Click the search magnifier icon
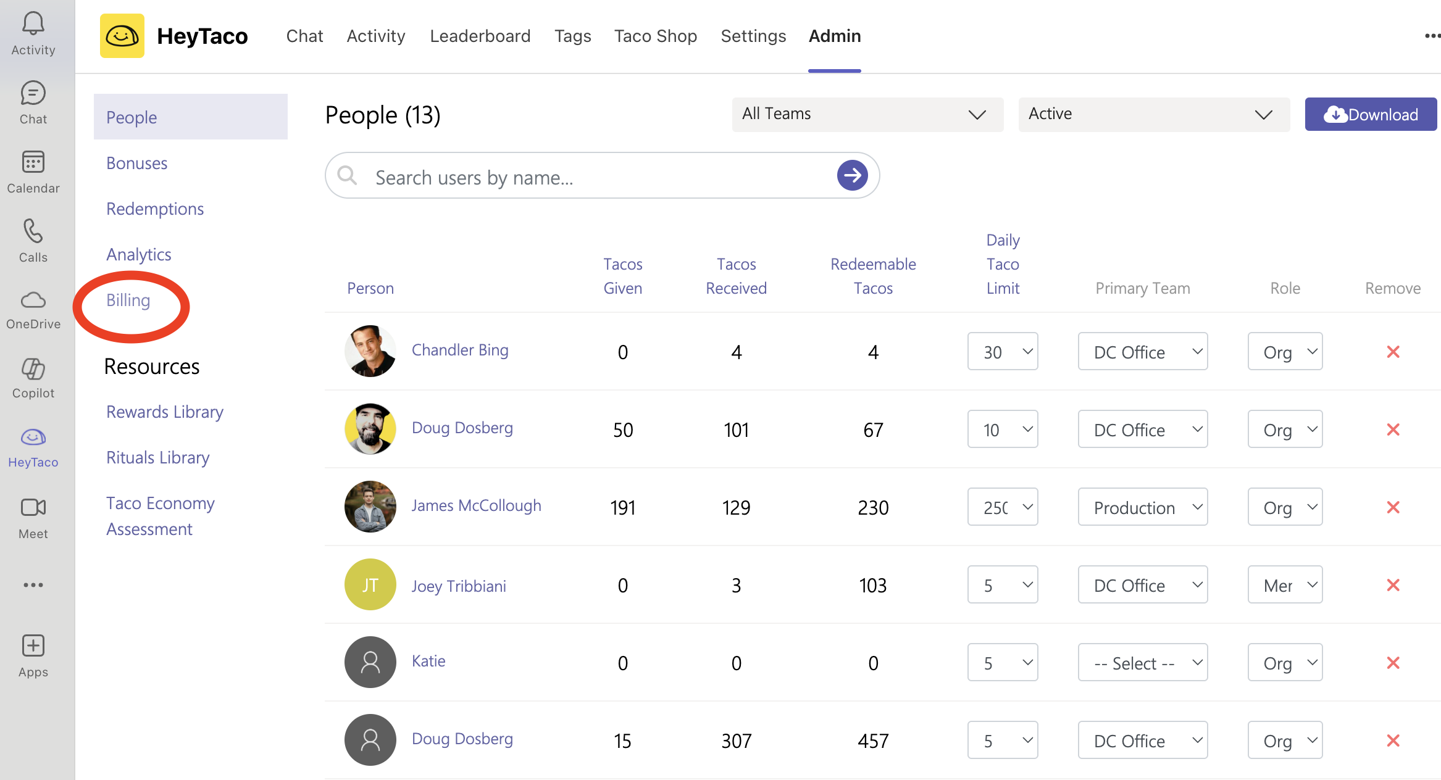This screenshot has height=780, width=1441. tap(348, 175)
